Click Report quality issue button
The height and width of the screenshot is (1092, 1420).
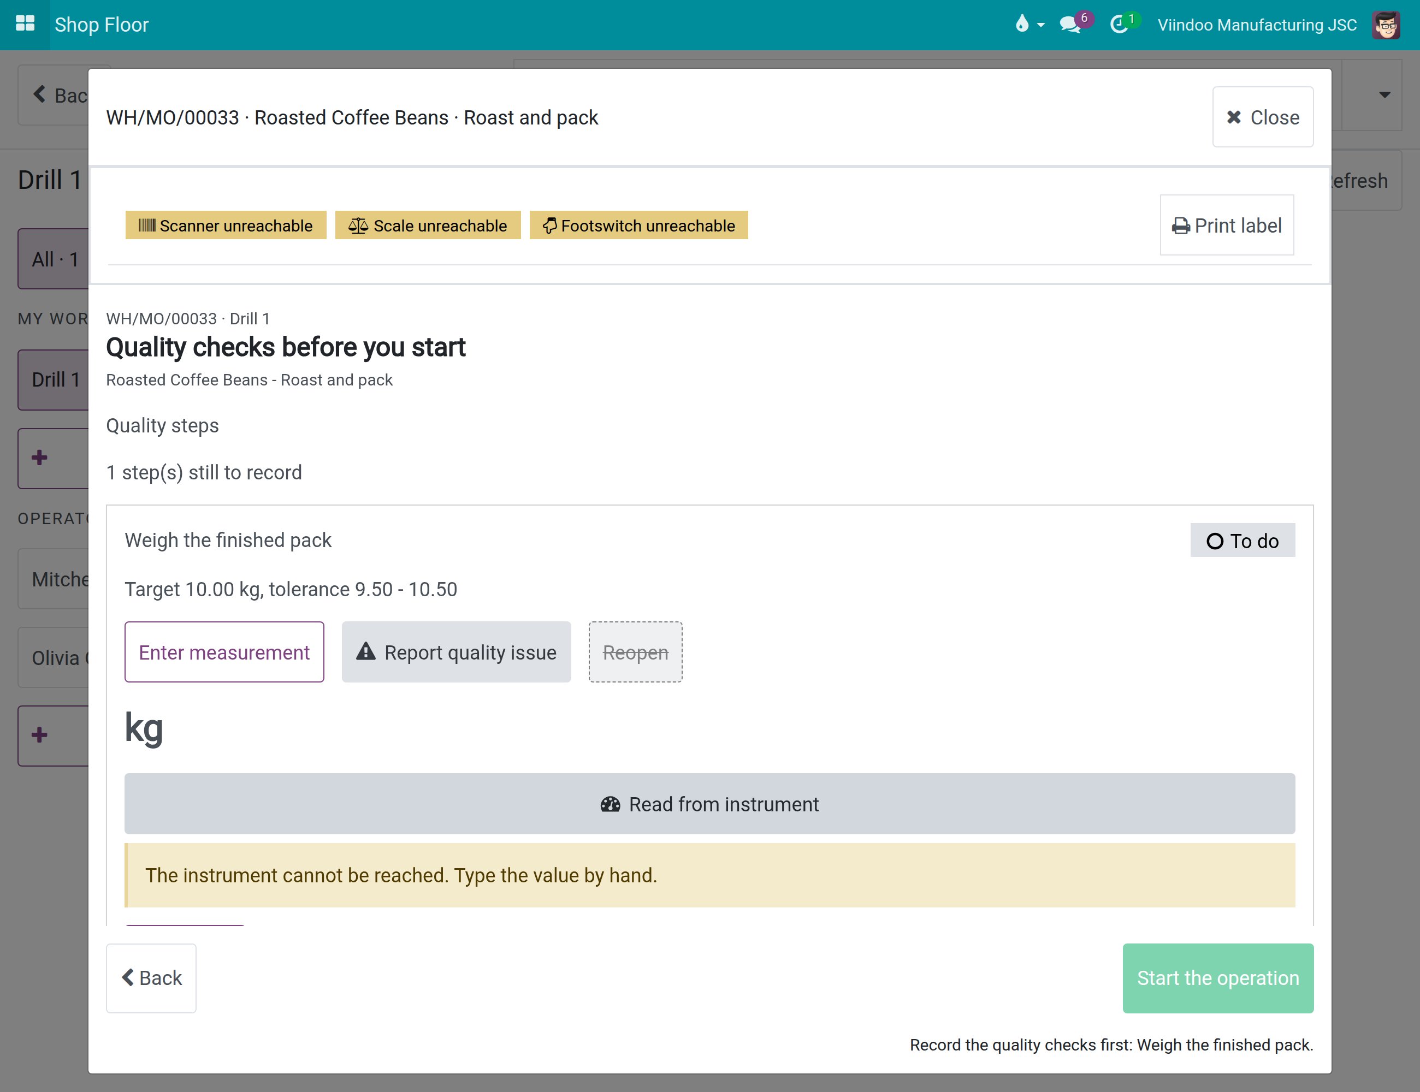457,652
